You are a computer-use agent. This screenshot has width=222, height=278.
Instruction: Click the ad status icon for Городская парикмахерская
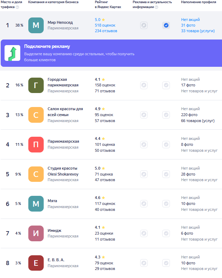coord(144,85)
